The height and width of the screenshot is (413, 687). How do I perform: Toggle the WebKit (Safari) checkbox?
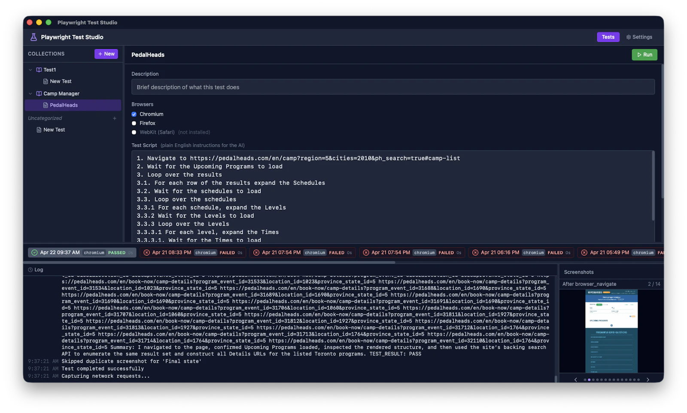(x=134, y=133)
